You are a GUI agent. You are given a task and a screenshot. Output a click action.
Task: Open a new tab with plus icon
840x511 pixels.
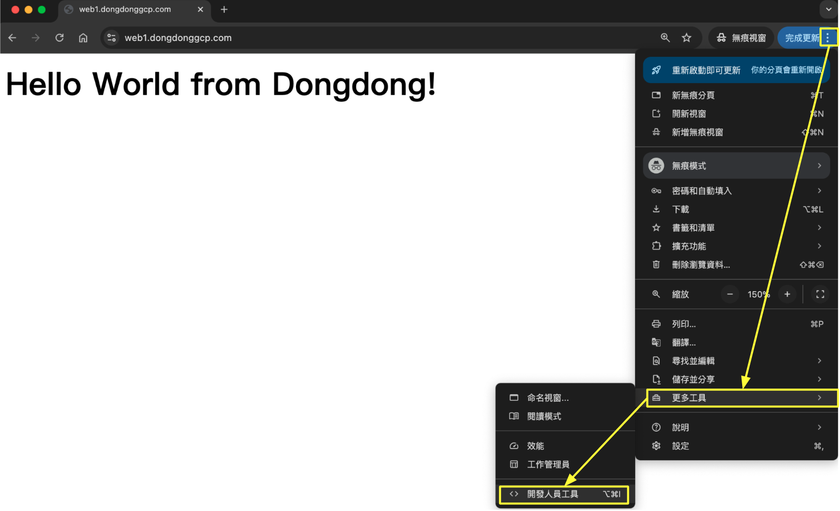[224, 10]
